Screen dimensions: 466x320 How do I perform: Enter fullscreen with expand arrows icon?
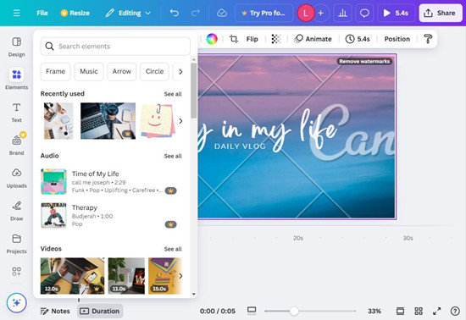pyautogui.click(x=436, y=311)
